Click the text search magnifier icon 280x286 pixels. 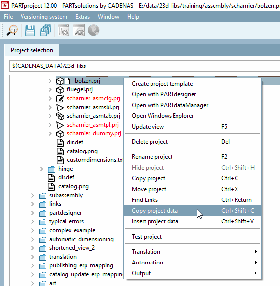12,30
